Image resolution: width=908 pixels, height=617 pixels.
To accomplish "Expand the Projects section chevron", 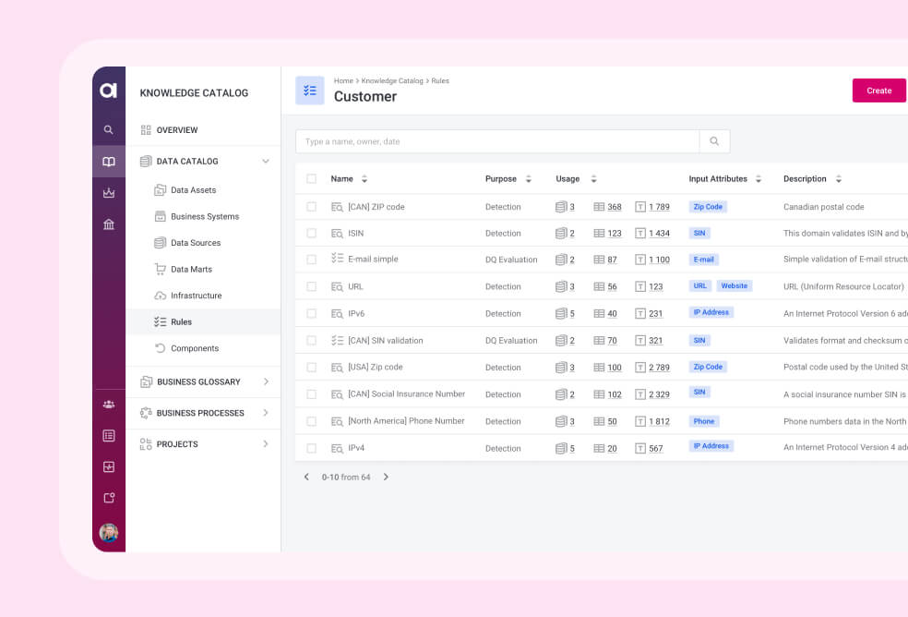I will tap(266, 444).
